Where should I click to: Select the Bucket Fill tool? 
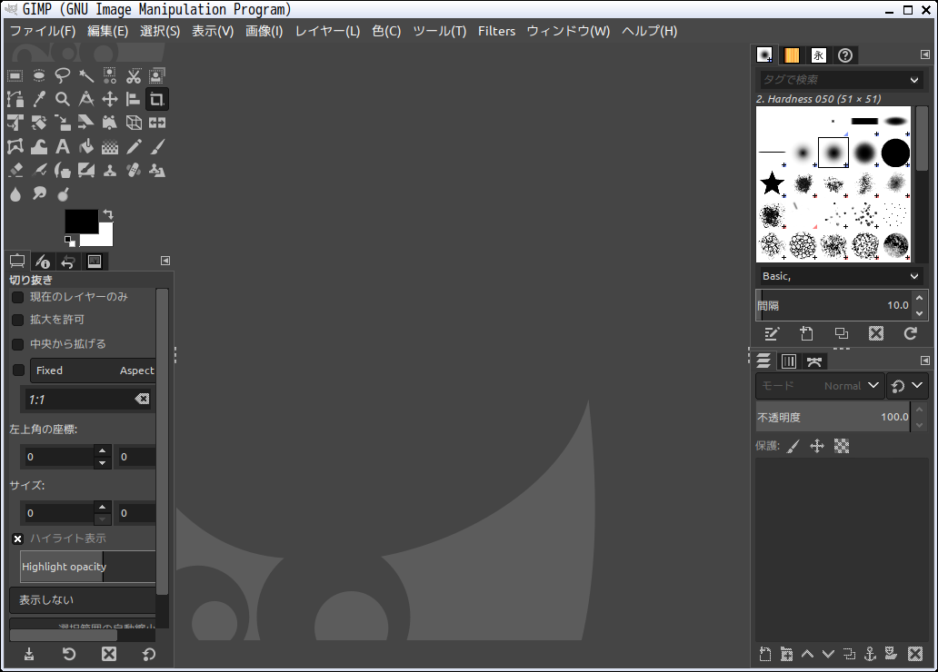(86, 146)
